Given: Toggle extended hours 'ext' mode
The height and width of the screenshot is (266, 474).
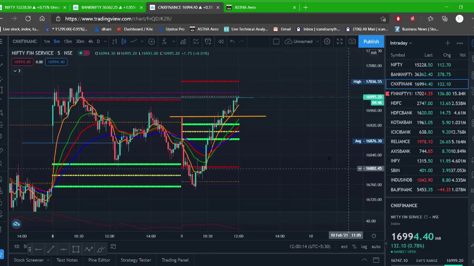Looking at the screenshot, I should click(344, 246).
